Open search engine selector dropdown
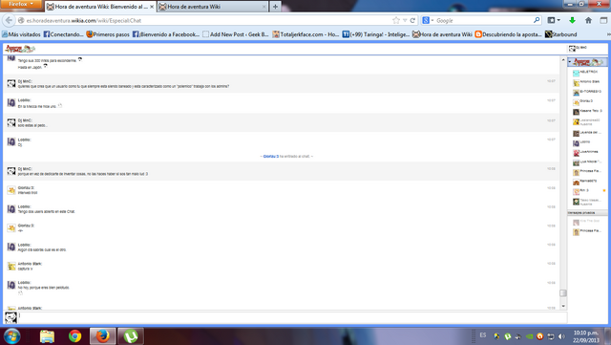 (x=428, y=20)
